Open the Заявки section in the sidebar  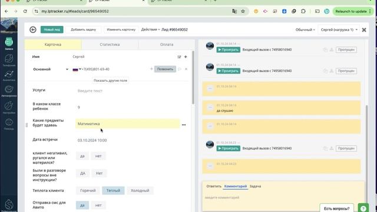9,44
